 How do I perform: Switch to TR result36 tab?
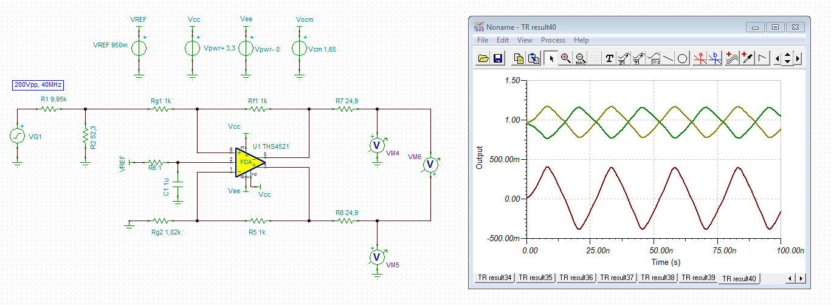576,278
